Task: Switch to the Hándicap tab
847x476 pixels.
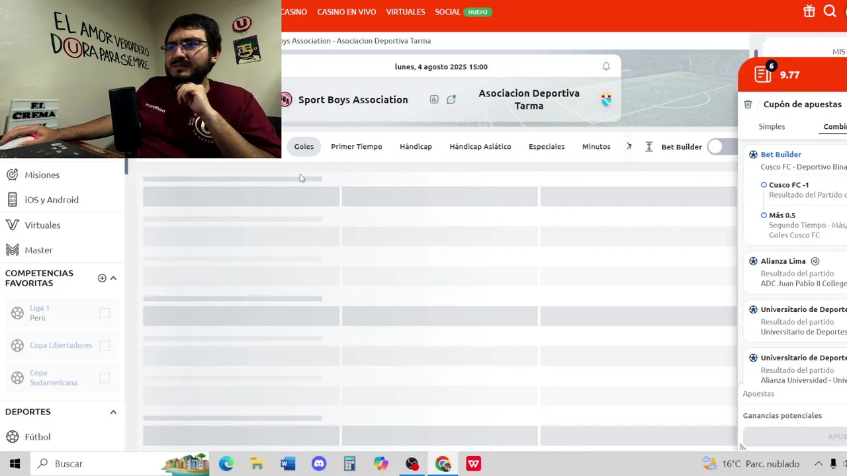Action: 416,146
